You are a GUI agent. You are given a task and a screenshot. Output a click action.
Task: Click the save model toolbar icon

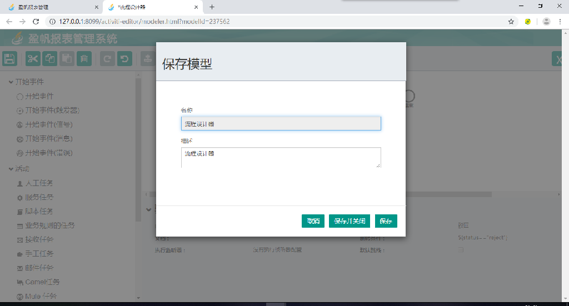9,59
